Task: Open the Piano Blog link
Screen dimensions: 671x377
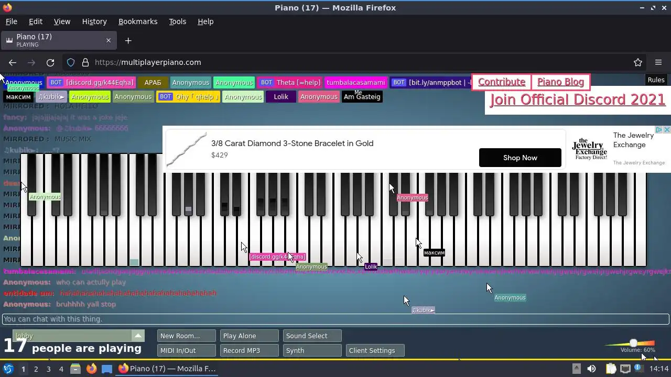Action: [560, 82]
